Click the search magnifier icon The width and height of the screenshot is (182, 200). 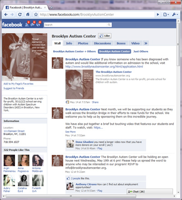[109, 25]
